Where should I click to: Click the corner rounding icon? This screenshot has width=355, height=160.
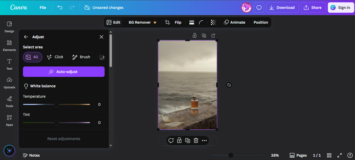click(201, 22)
